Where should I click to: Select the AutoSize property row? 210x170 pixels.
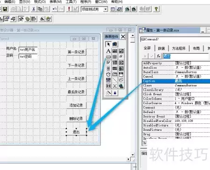[x=176, y=68]
